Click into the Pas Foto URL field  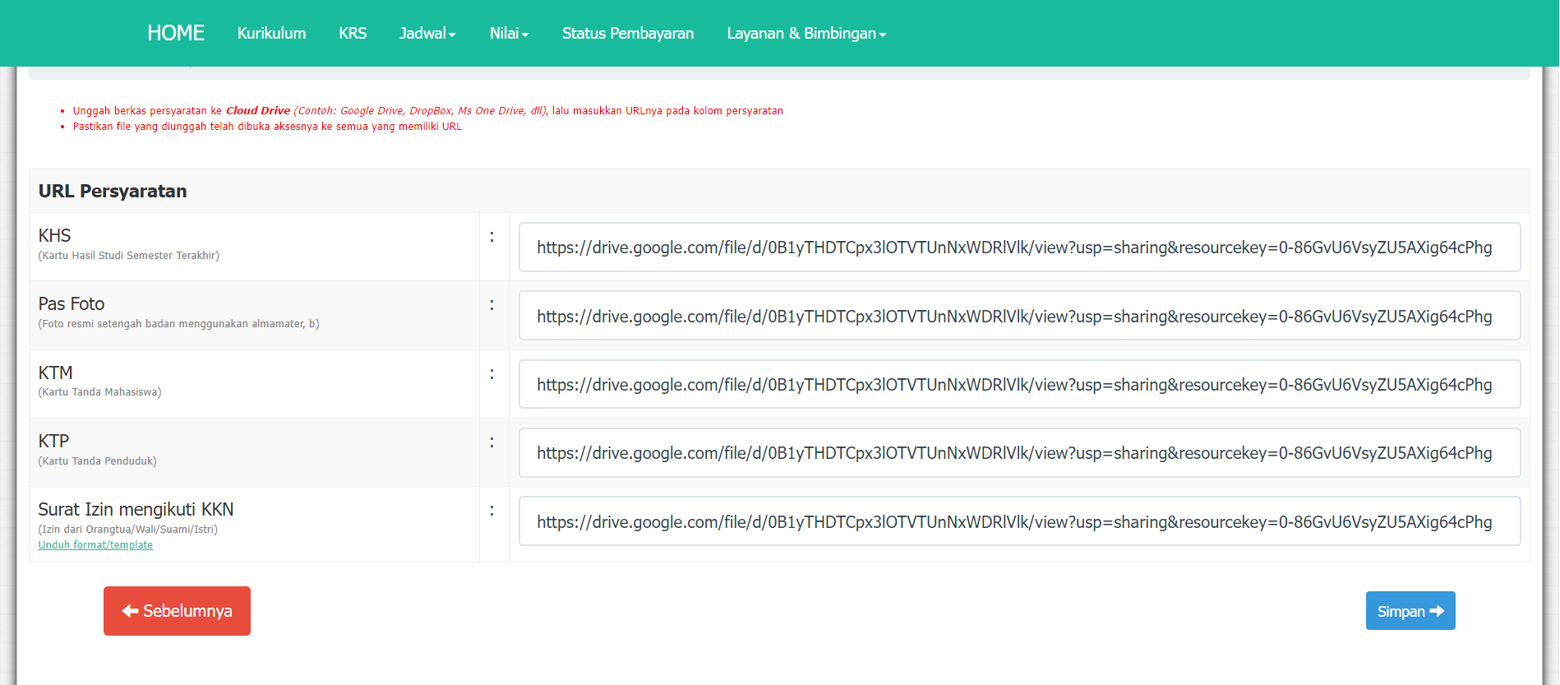click(1019, 316)
